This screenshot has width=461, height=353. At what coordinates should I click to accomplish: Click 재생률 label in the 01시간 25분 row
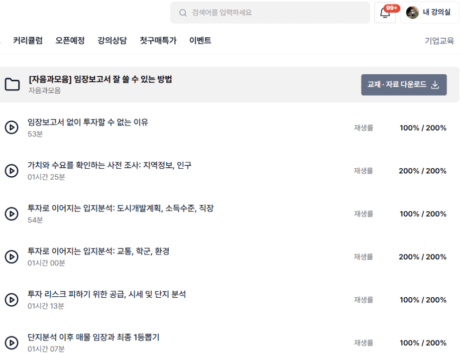coord(363,171)
